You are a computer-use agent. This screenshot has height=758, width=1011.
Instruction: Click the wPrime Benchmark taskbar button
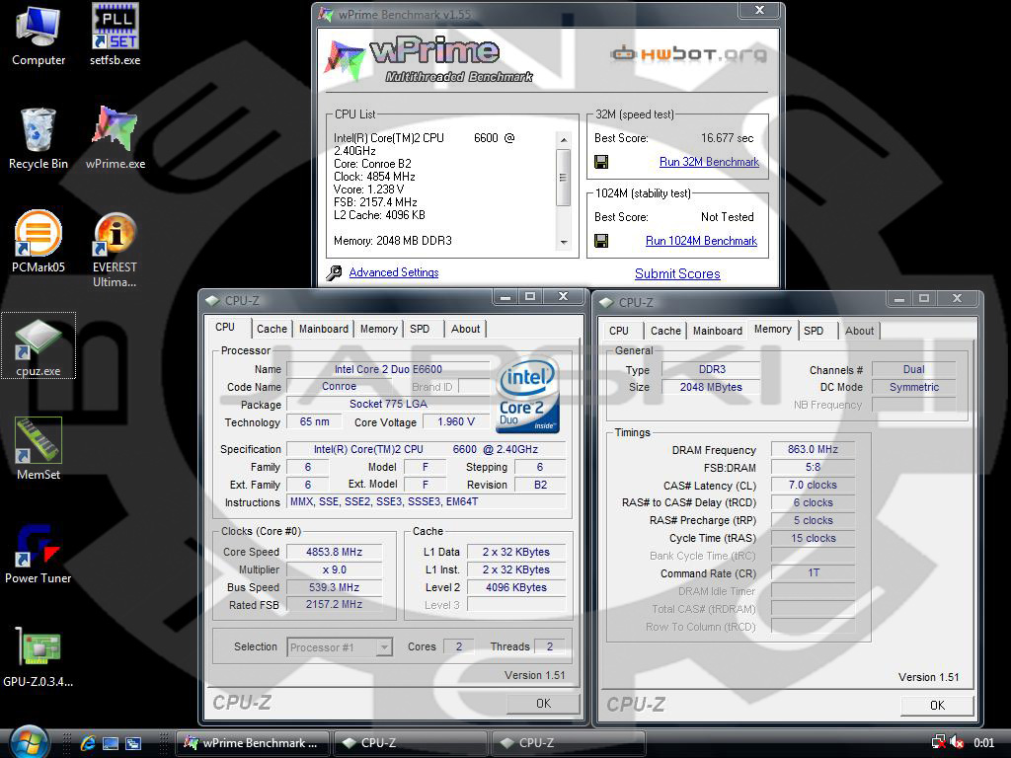253,743
